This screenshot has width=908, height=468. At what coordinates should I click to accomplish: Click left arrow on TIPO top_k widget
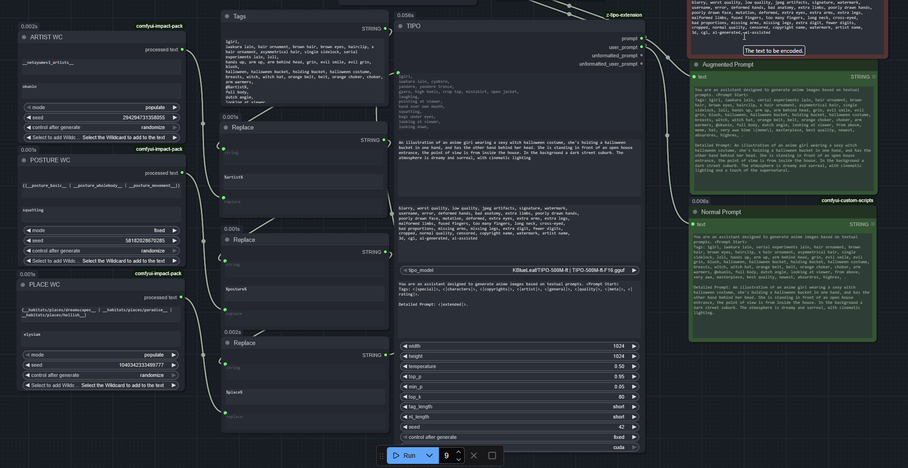405,397
